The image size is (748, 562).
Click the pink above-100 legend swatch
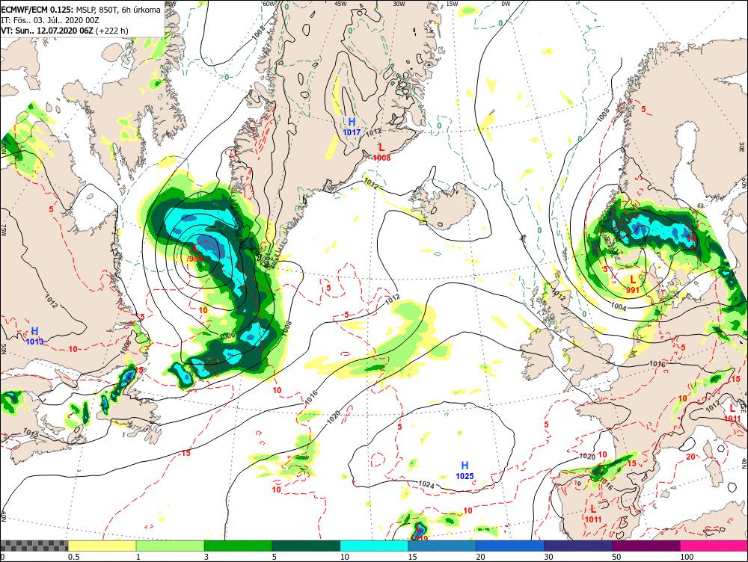[x=714, y=546]
